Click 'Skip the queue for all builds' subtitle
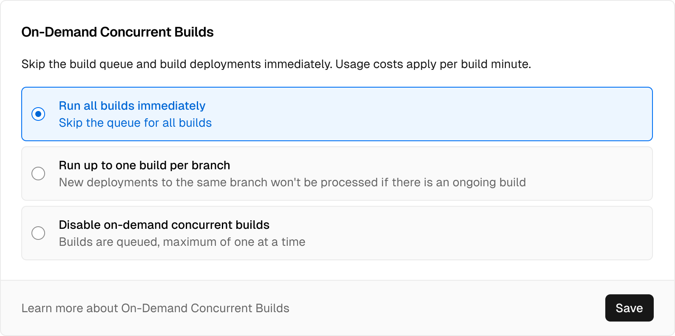This screenshot has width=675, height=336. (x=135, y=123)
